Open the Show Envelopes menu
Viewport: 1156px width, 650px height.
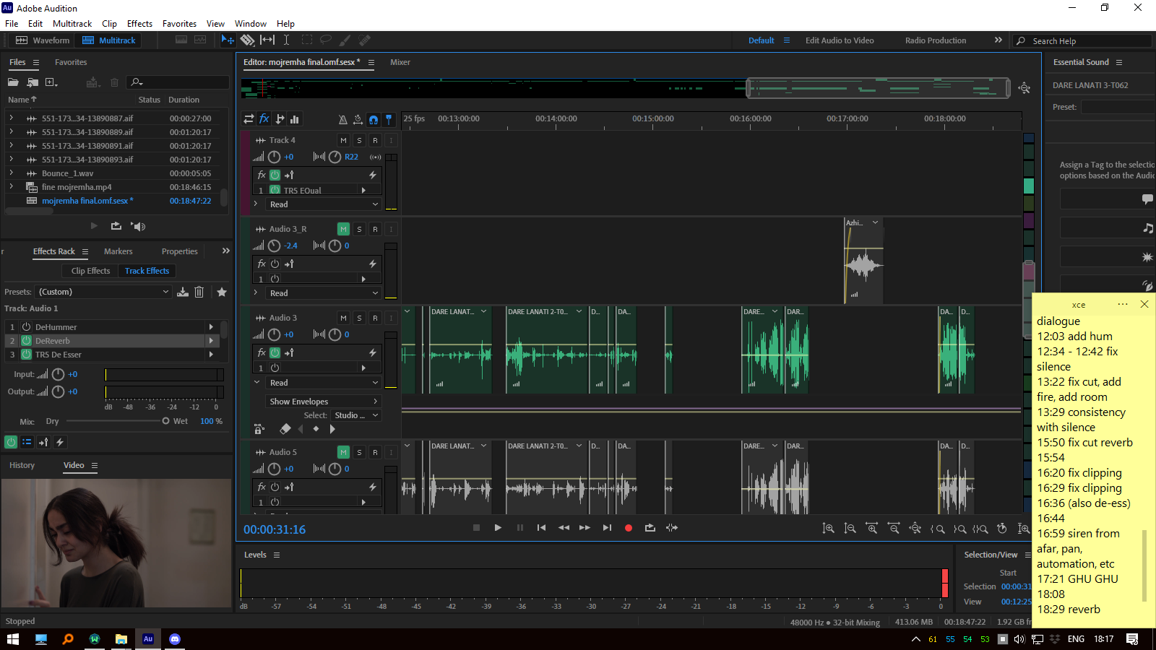(x=324, y=402)
